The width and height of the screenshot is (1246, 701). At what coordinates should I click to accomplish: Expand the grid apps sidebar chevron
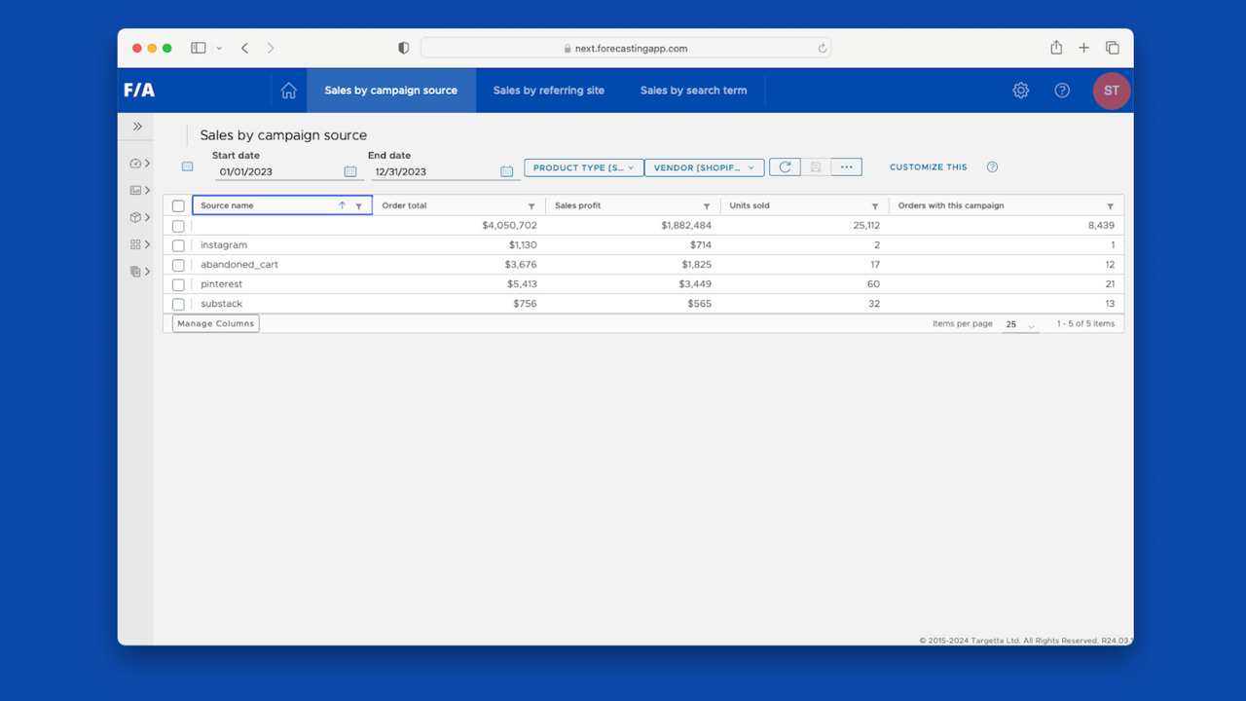[x=148, y=244]
